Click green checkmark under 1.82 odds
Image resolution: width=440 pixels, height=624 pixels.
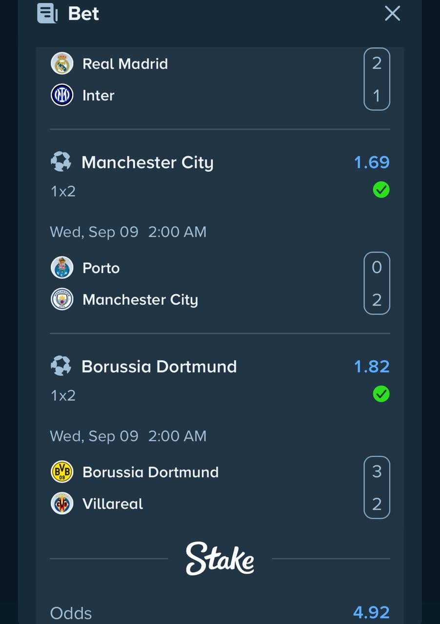pos(381,394)
